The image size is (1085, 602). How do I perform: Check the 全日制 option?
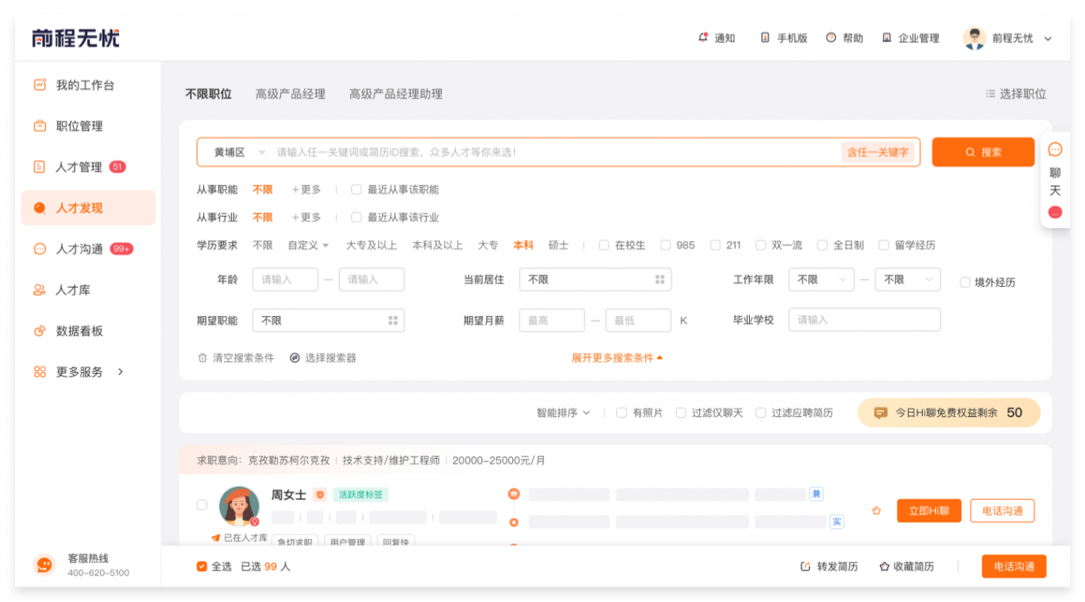[822, 245]
